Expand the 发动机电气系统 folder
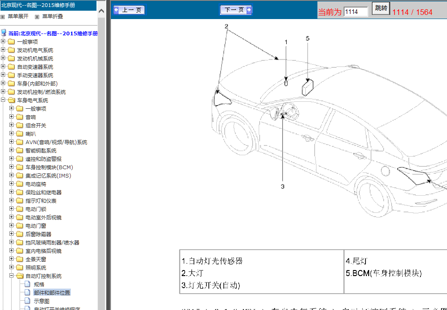Viewport: 447px width, 310px height. click(3, 50)
